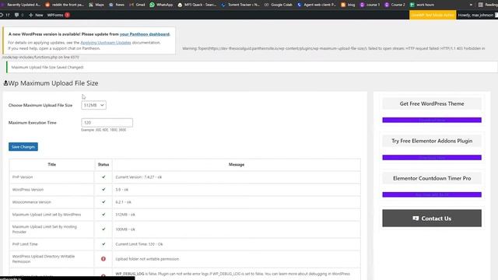
Task: Open the Recently Updated bookmark
Action: click(21, 5)
